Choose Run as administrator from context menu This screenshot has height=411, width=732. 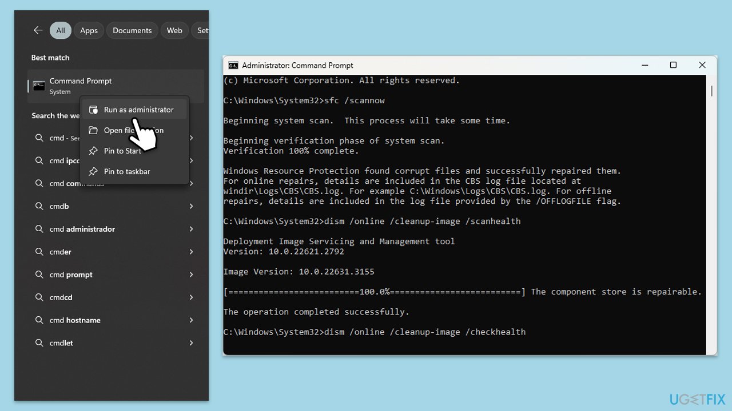click(x=135, y=110)
